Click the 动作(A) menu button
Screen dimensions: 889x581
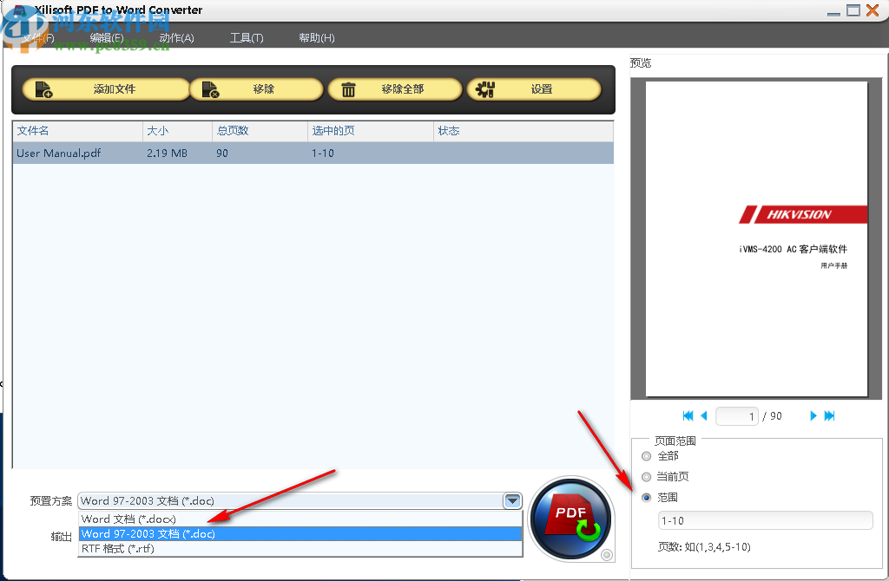point(175,37)
